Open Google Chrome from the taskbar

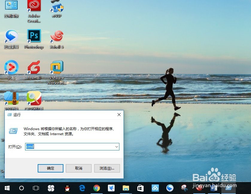click(96, 188)
